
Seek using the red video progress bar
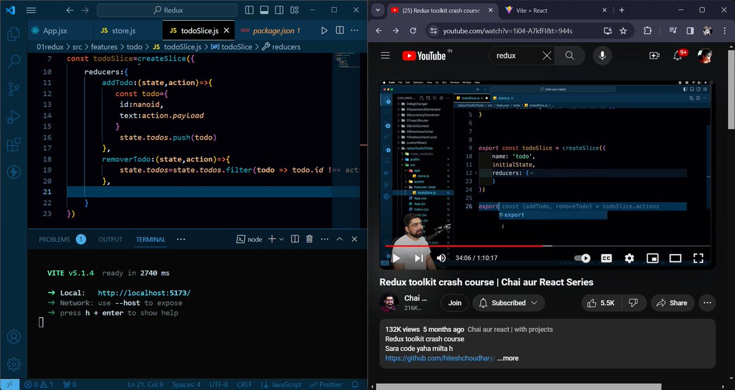(x=546, y=246)
